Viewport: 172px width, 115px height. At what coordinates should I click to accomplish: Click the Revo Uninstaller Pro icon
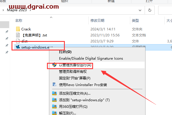click(54, 85)
